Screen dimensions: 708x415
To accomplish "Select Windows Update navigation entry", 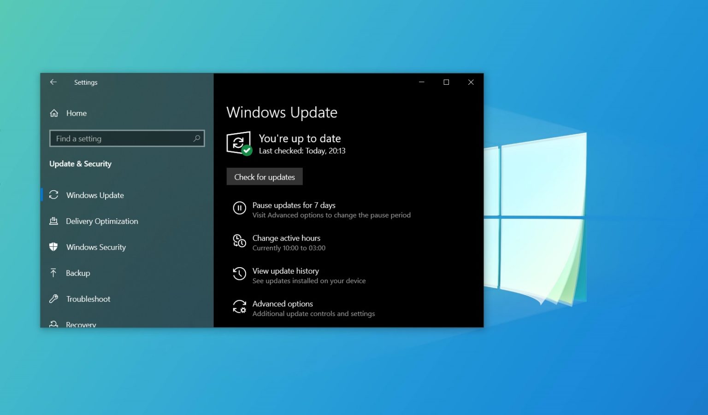I will click(94, 195).
